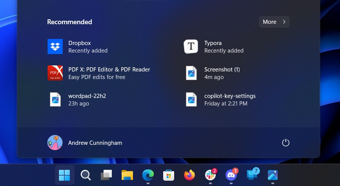Launch Microsoft Edge from the taskbar
This screenshot has height=186, width=340.
tap(148, 175)
